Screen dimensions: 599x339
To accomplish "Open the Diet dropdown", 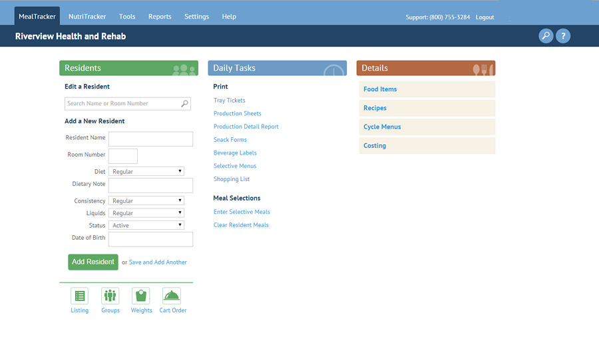I will pyautogui.click(x=146, y=171).
